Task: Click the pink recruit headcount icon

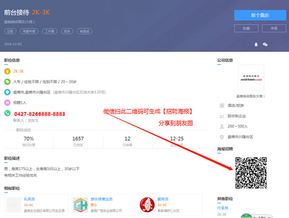Action: (7, 102)
